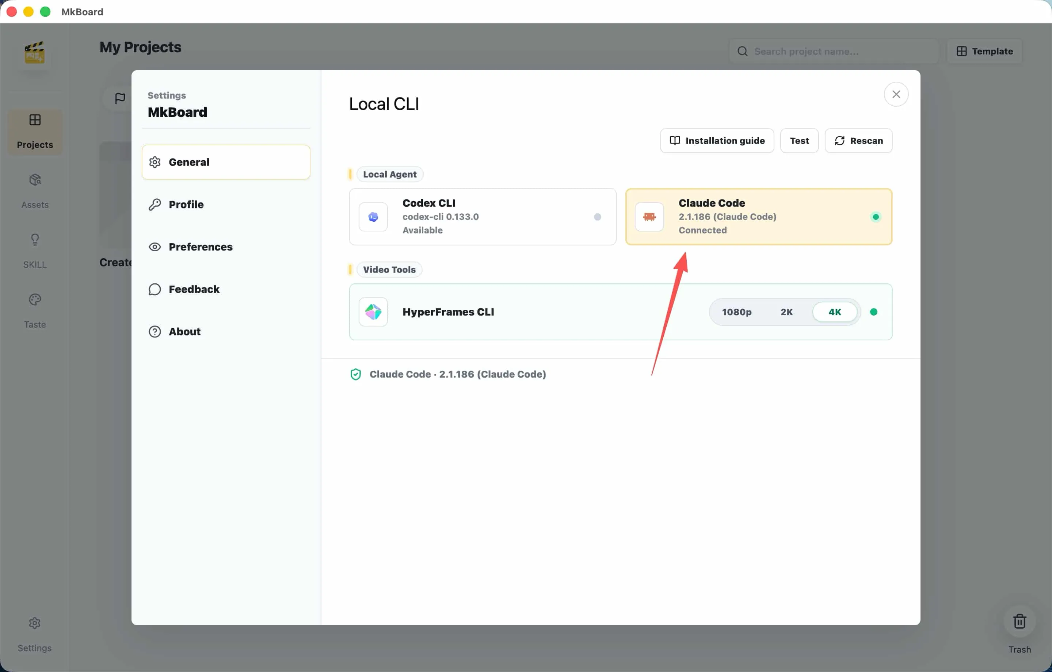Screen dimensions: 1052x672
Task: Click the HyperFrames CLI row
Action: click(620, 312)
